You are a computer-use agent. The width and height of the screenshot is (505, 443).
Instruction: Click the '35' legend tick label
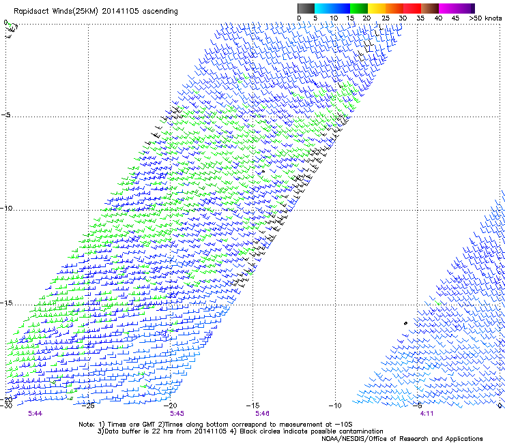tap(420, 18)
